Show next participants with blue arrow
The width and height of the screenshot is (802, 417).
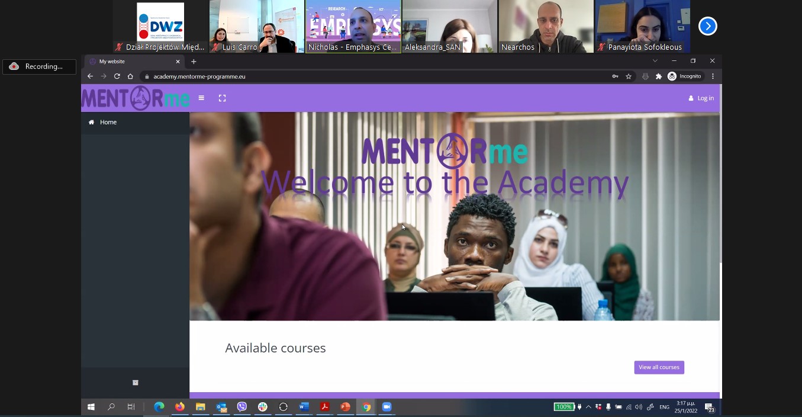click(x=707, y=26)
